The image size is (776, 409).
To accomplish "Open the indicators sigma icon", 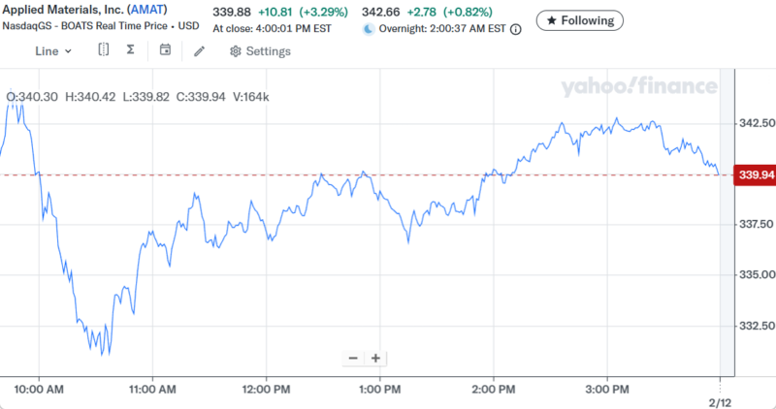I will tap(130, 50).
